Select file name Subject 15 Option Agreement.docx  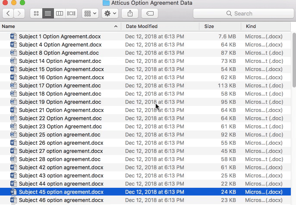coord(61,69)
